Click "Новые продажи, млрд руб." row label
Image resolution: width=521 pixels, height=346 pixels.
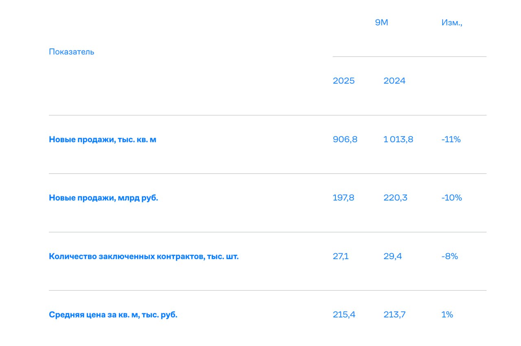[103, 198]
